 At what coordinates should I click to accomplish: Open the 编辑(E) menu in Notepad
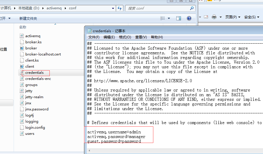coord(109,37)
